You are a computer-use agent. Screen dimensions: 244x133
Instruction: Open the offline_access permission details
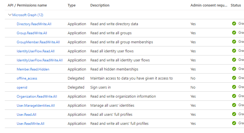(27, 78)
